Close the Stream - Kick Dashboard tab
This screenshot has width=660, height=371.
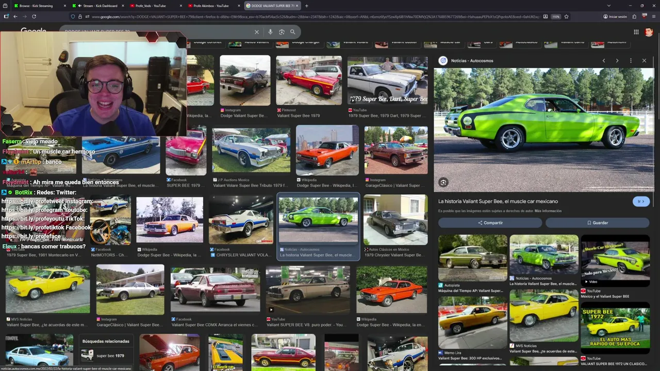(x=123, y=6)
